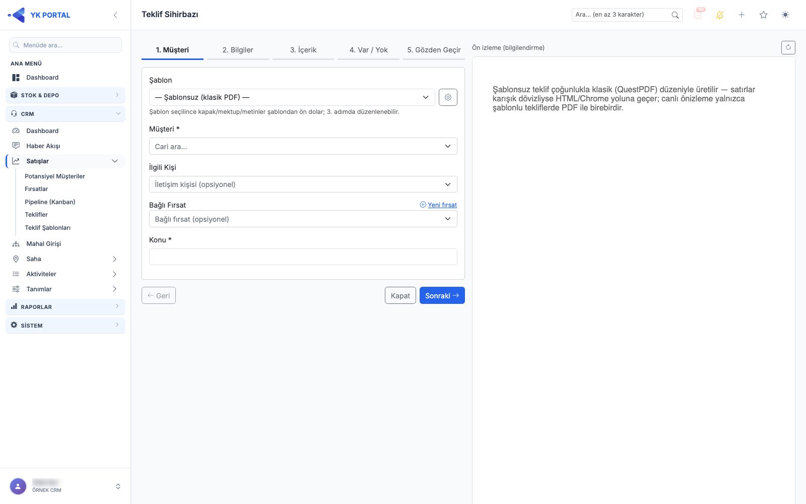
Task: Open main menu Dashboard
Action: tap(65, 78)
